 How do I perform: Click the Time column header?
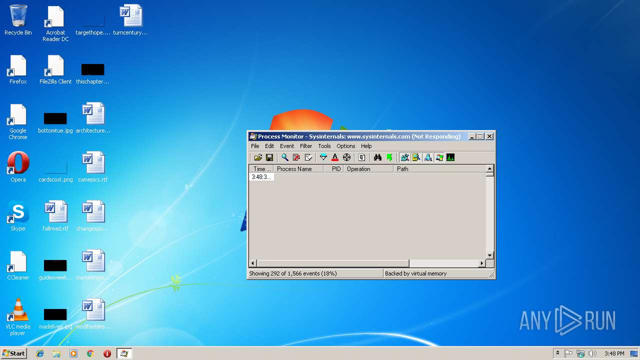pyautogui.click(x=261, y=169)
